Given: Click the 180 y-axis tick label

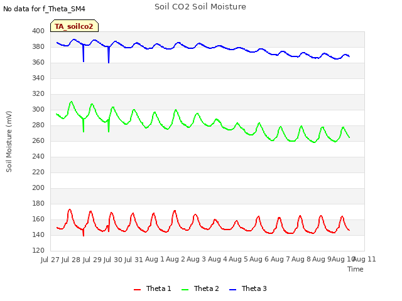Looking at the screenshot, I should 38,203.
